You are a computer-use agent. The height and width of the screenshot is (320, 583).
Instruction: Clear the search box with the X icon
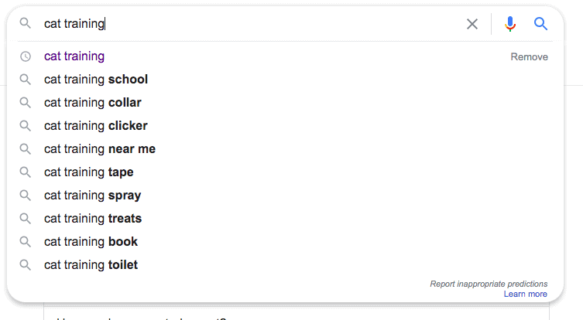coord(472,24)
